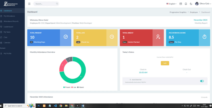Screen dimensions: 212x108
Task: Click the Windows taskbar search box
Action: [x=19, y=106]
